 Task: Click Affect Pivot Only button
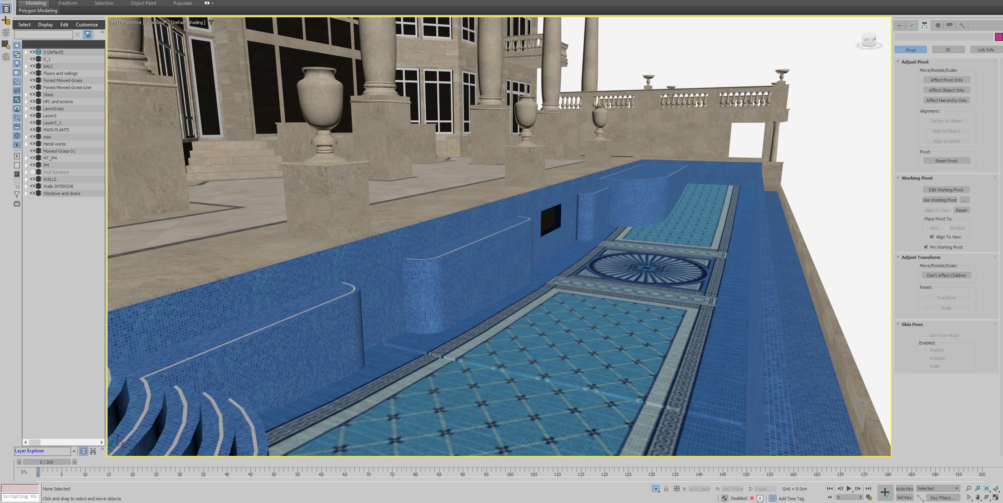(x=946, y=80)
